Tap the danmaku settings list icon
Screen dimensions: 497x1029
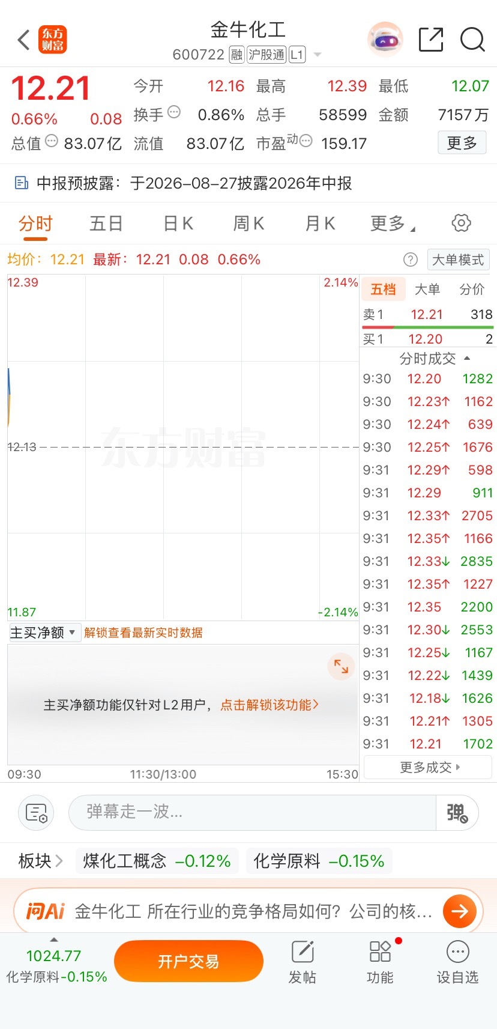(x=37, y=813)
